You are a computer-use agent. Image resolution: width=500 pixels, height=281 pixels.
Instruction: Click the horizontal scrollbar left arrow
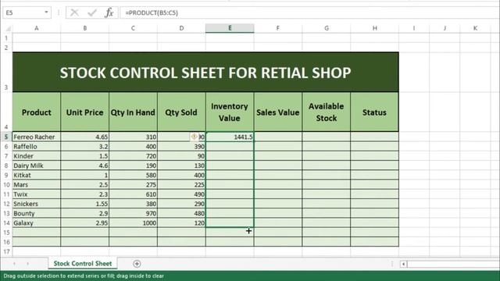point(403,264)
